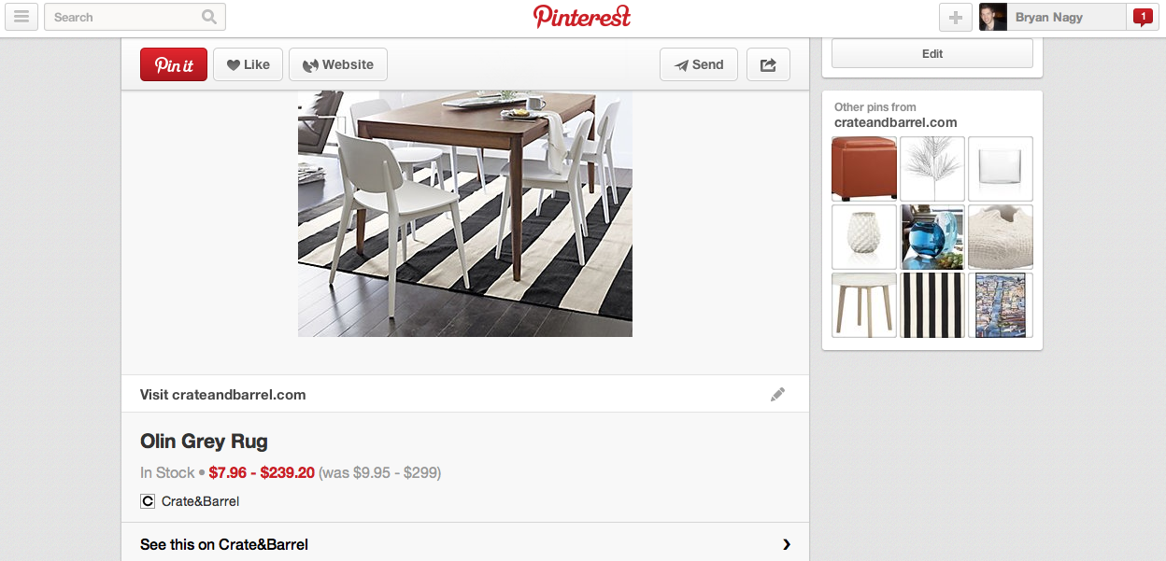Open the blue glass vase thumbnail
Viewport: 1166px width, 561px height.
tap(932, 237)
